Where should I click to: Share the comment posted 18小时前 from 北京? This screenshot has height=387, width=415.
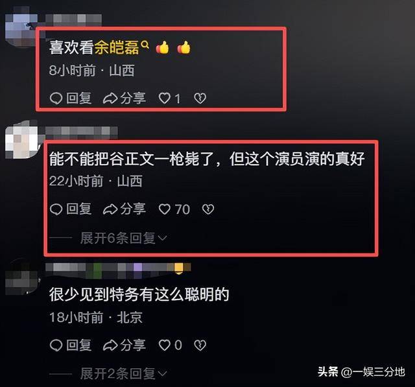pyautogui.click(x=124, y=346)
